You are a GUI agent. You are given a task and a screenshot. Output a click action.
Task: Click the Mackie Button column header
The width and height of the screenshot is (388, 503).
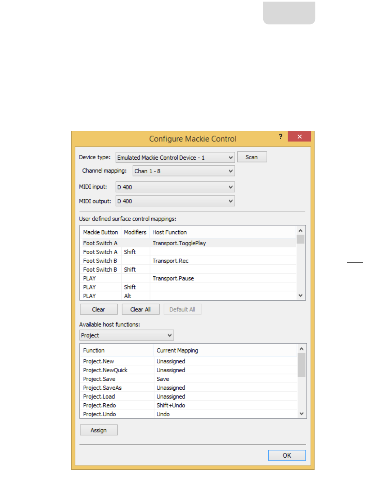100,232
